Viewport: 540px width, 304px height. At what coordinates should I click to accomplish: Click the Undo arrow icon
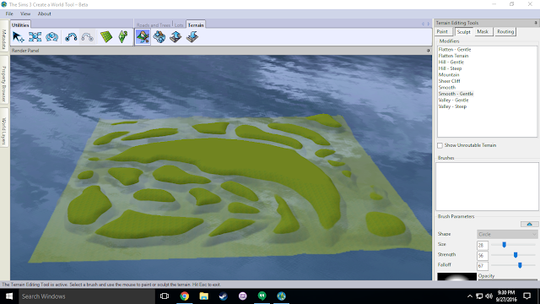point(71,37)
